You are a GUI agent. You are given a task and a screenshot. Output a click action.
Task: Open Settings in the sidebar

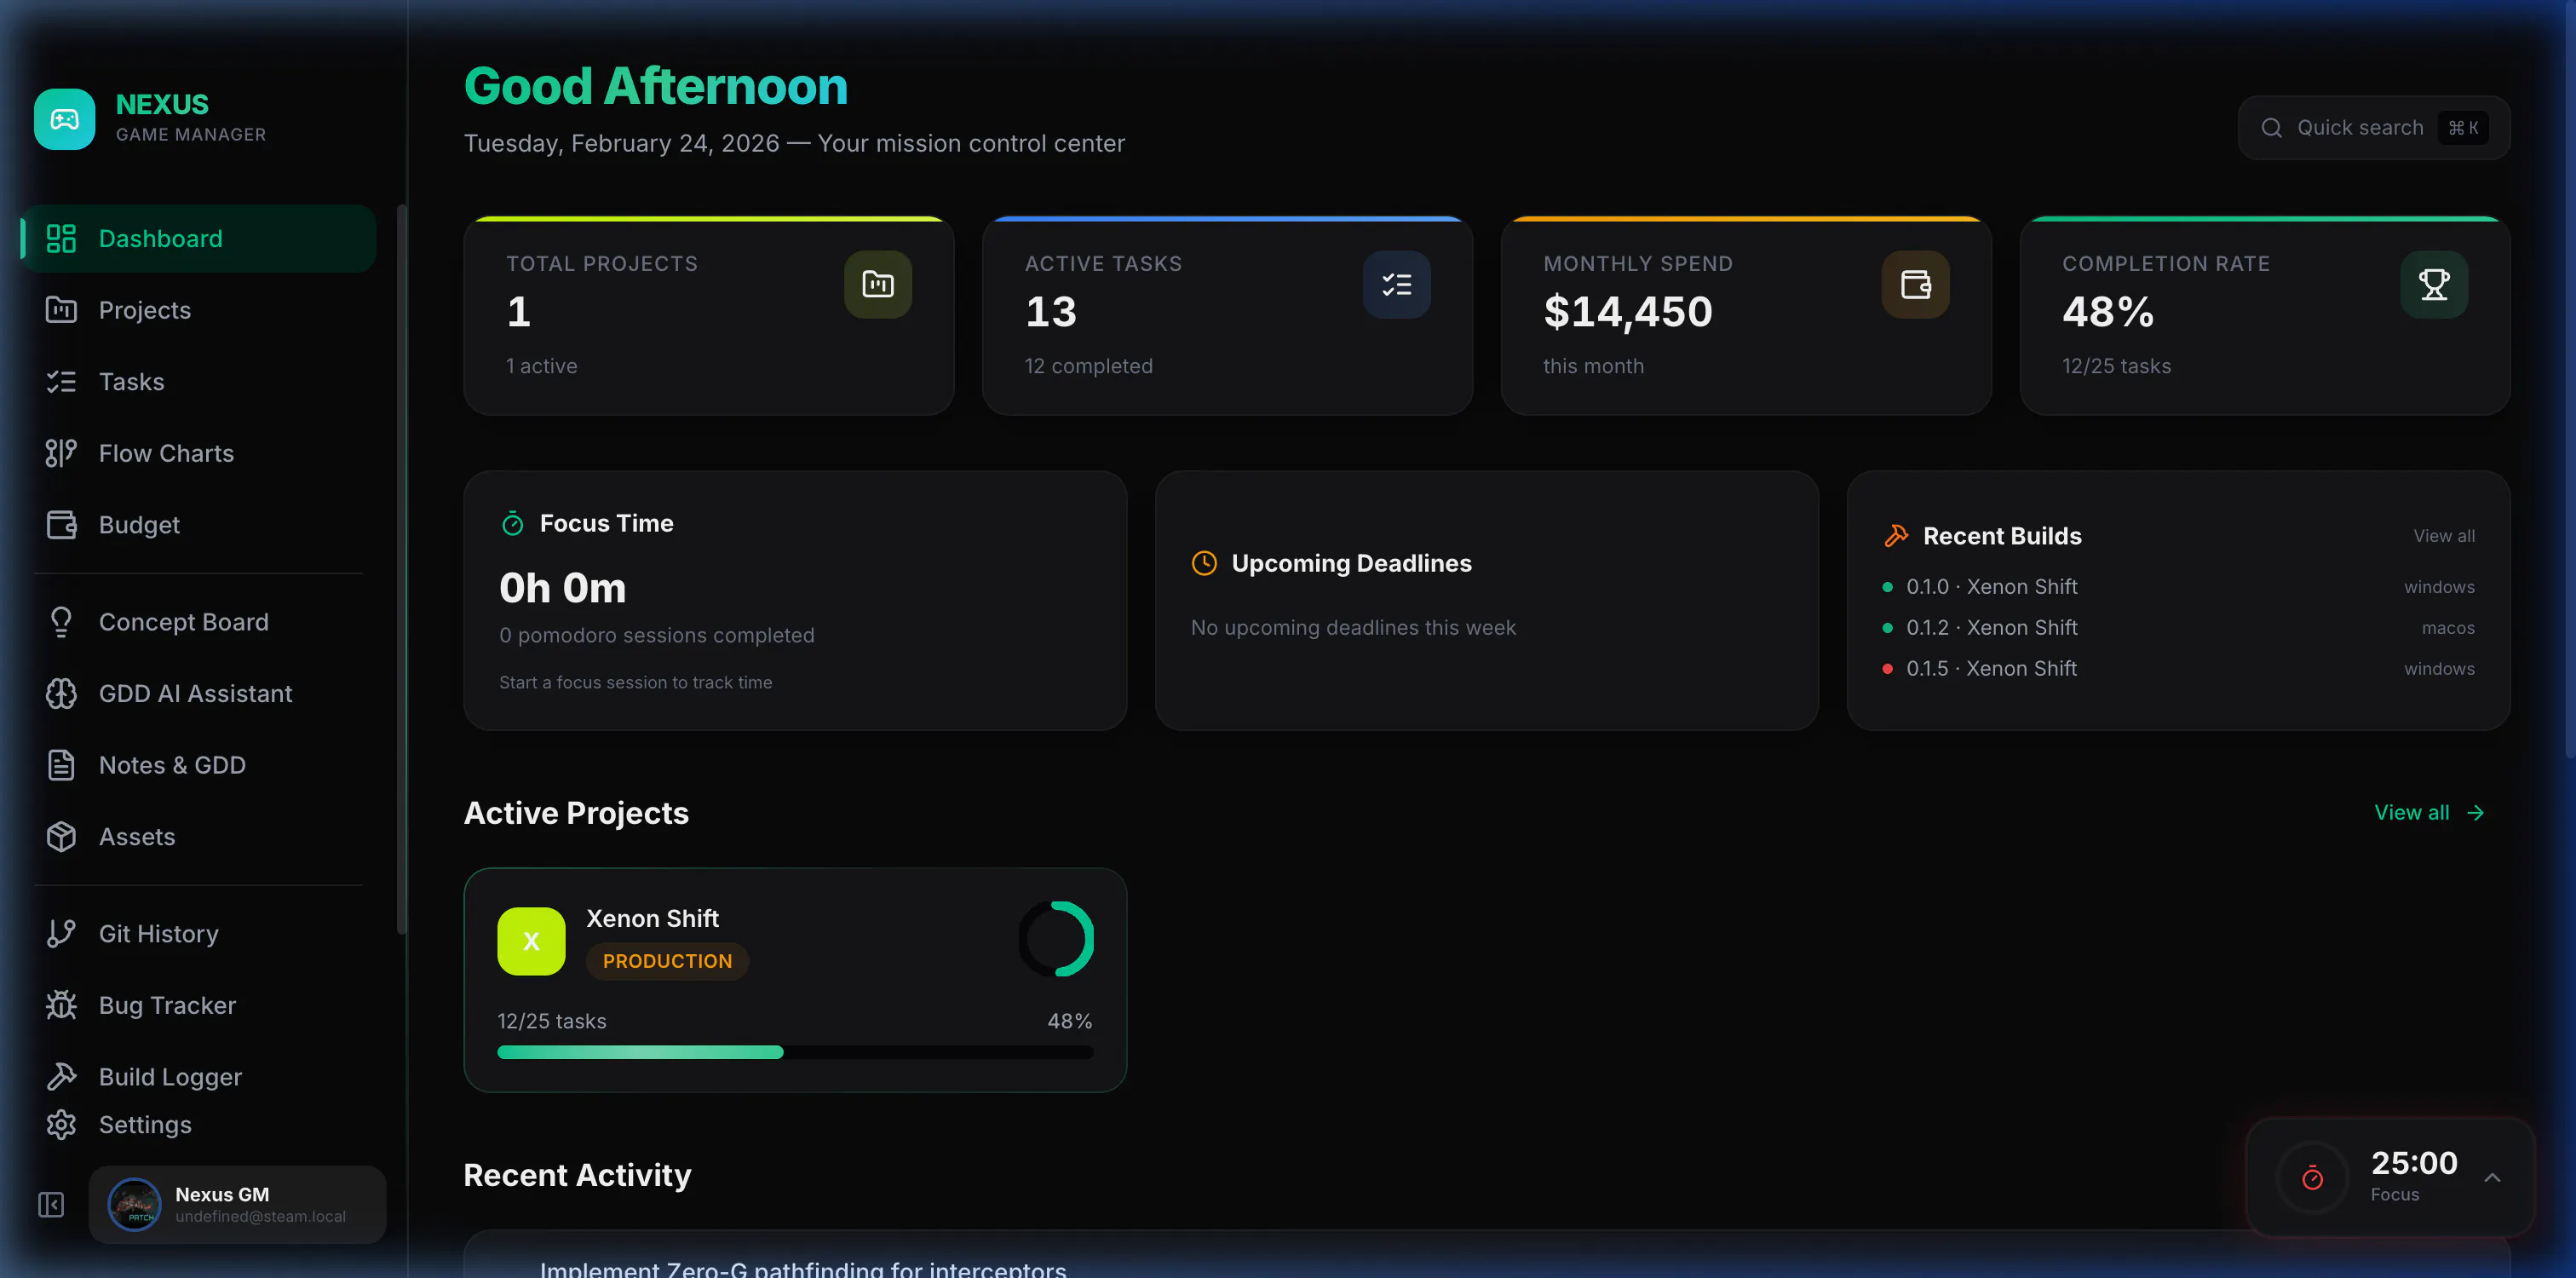[198, 1125]
